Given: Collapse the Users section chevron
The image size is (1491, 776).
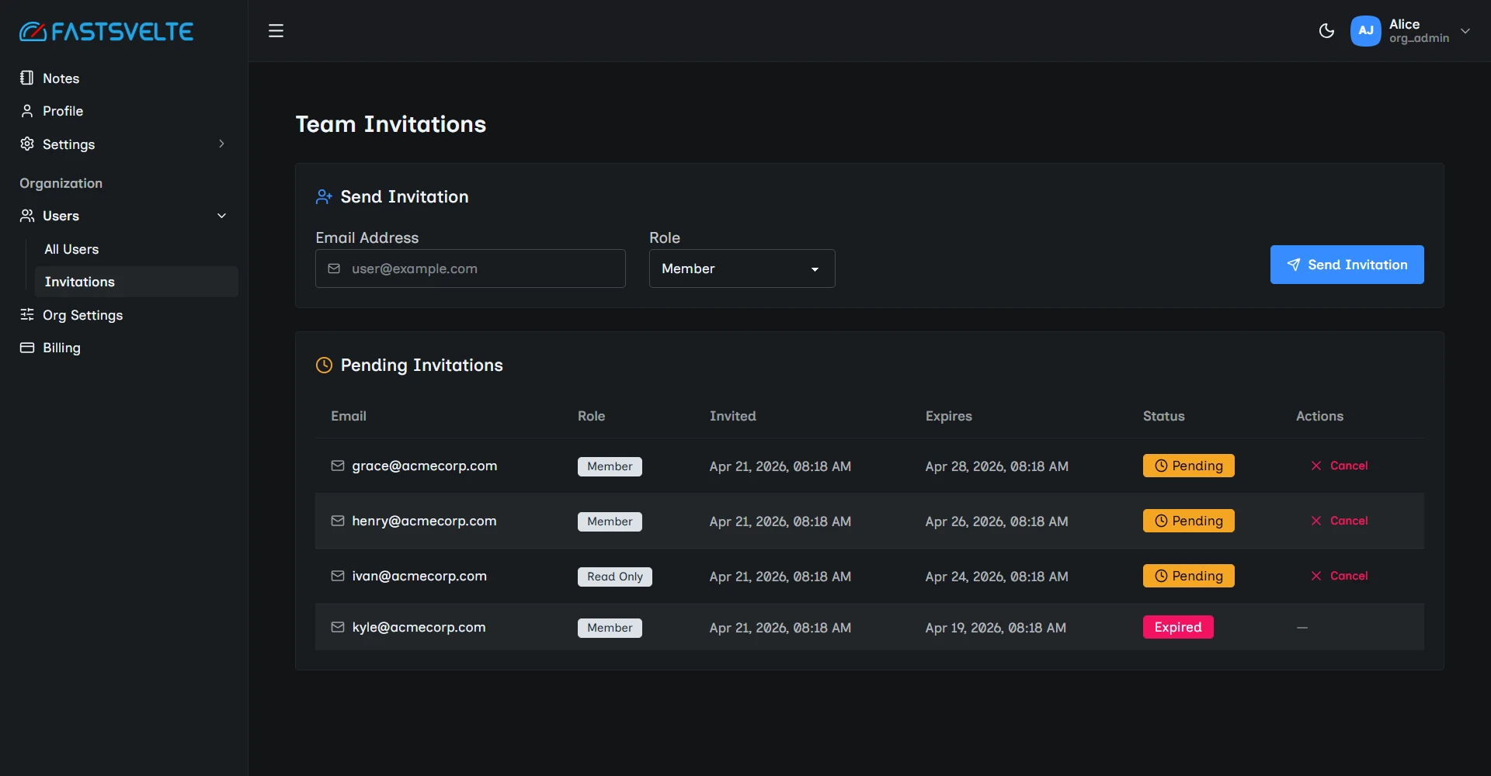Looking at the screenshot, I should [221, 216].
